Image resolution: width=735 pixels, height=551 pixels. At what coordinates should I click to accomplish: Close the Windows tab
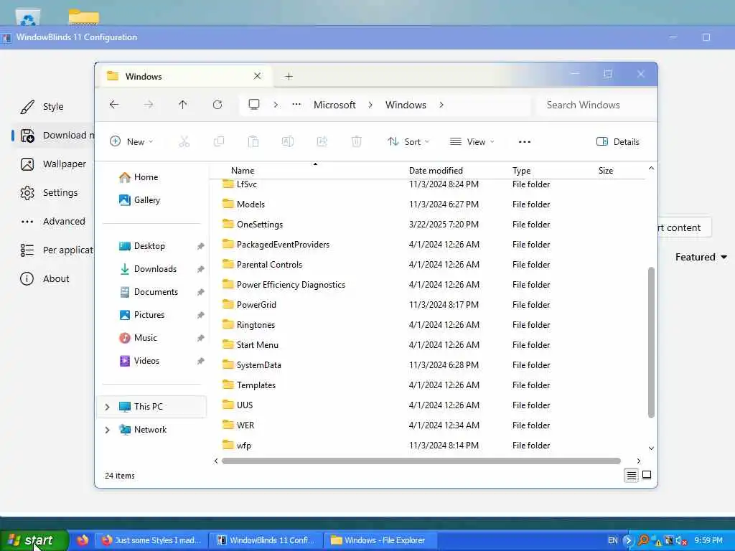pos(258,76)
